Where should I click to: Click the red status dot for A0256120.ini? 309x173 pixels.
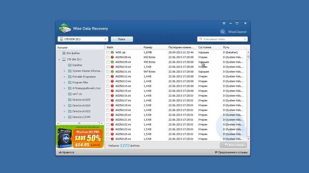point(112,115)
